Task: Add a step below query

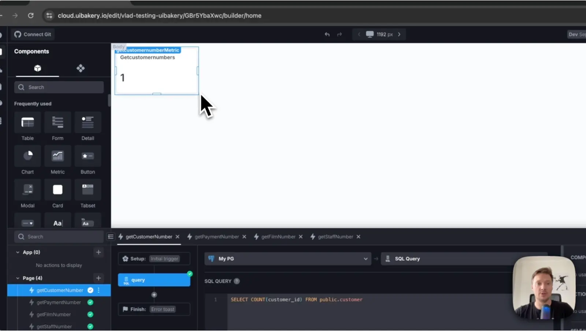Action: point(154,295)
